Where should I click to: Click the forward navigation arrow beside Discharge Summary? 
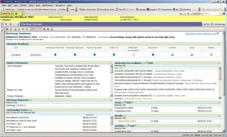coord(11,24)
